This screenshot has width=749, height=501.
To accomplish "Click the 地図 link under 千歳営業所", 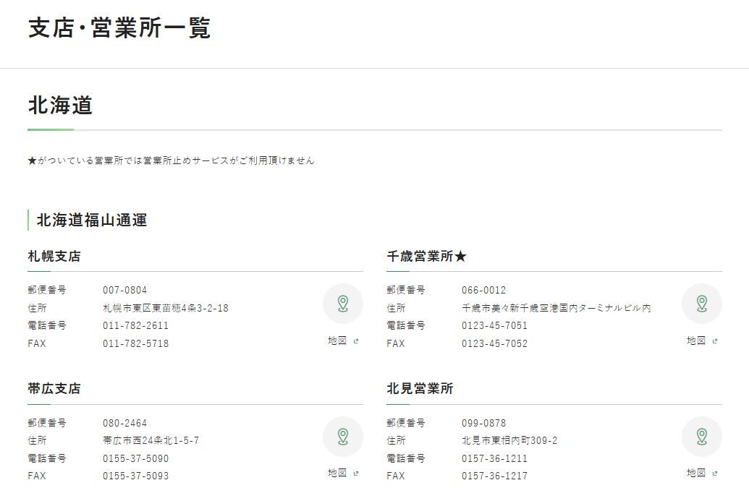I will (702, 341).
